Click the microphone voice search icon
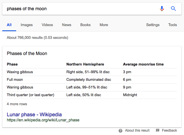Screen dimensions: 184x135 point(162,9)
